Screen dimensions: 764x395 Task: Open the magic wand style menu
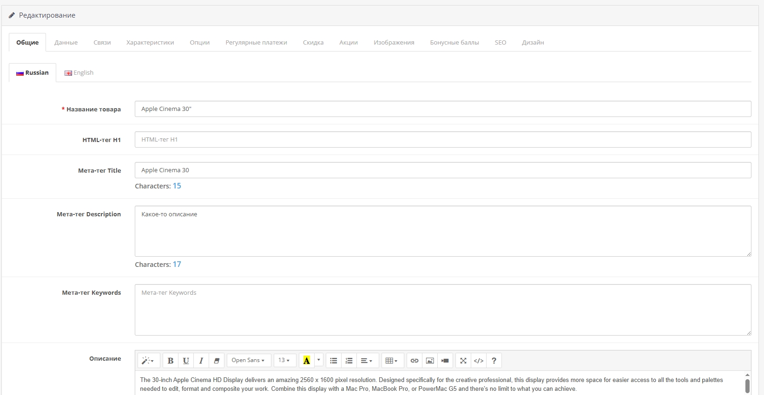click(x=149, y=361)
